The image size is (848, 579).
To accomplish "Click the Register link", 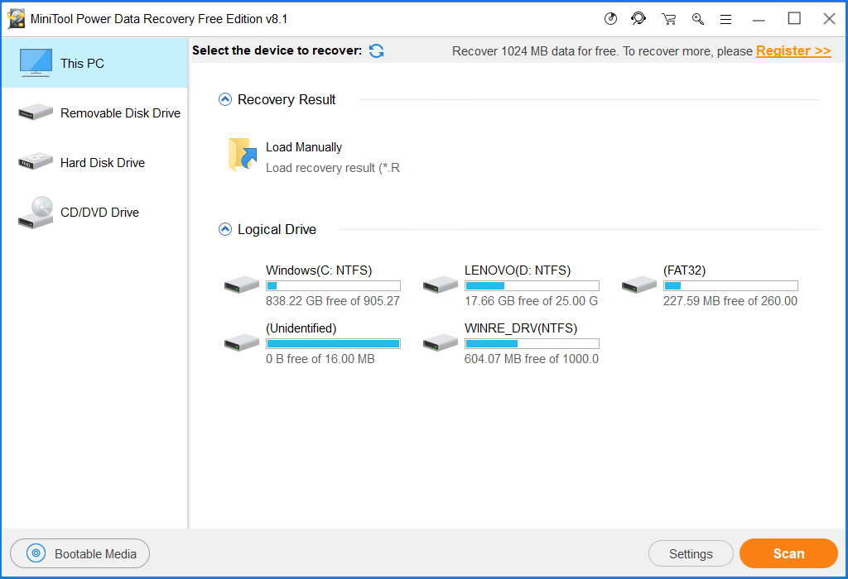I will pyautogui.click(x=793, y=51).
